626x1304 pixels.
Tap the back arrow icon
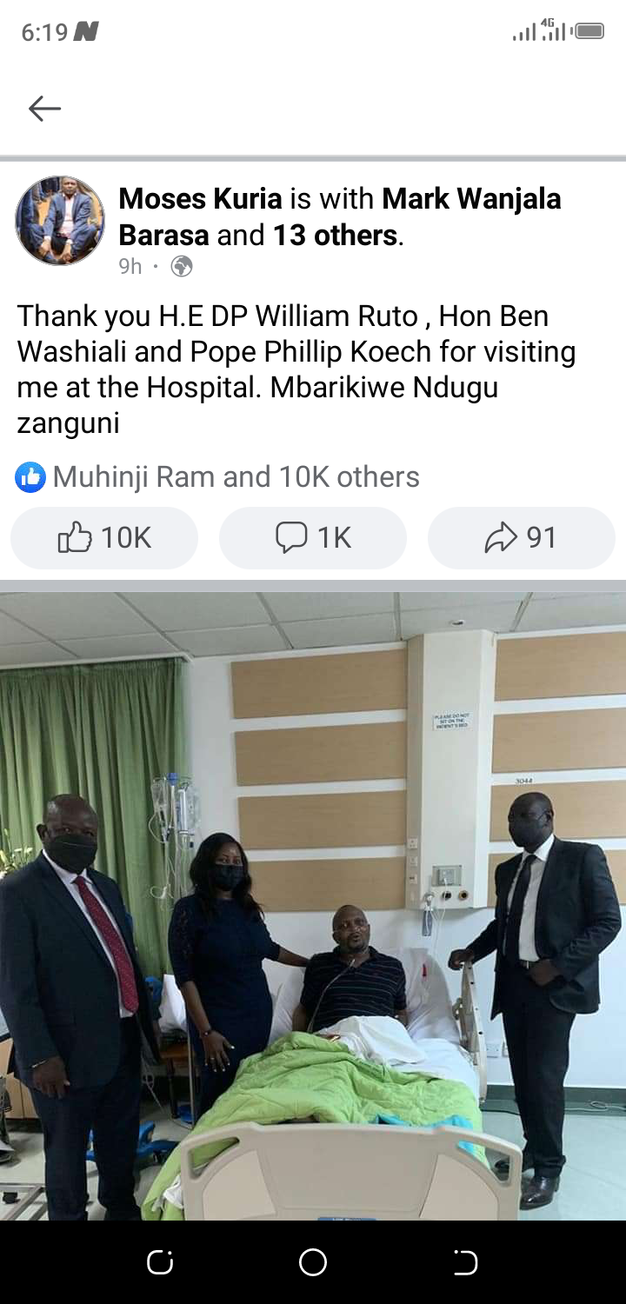(x=44, y=108)
